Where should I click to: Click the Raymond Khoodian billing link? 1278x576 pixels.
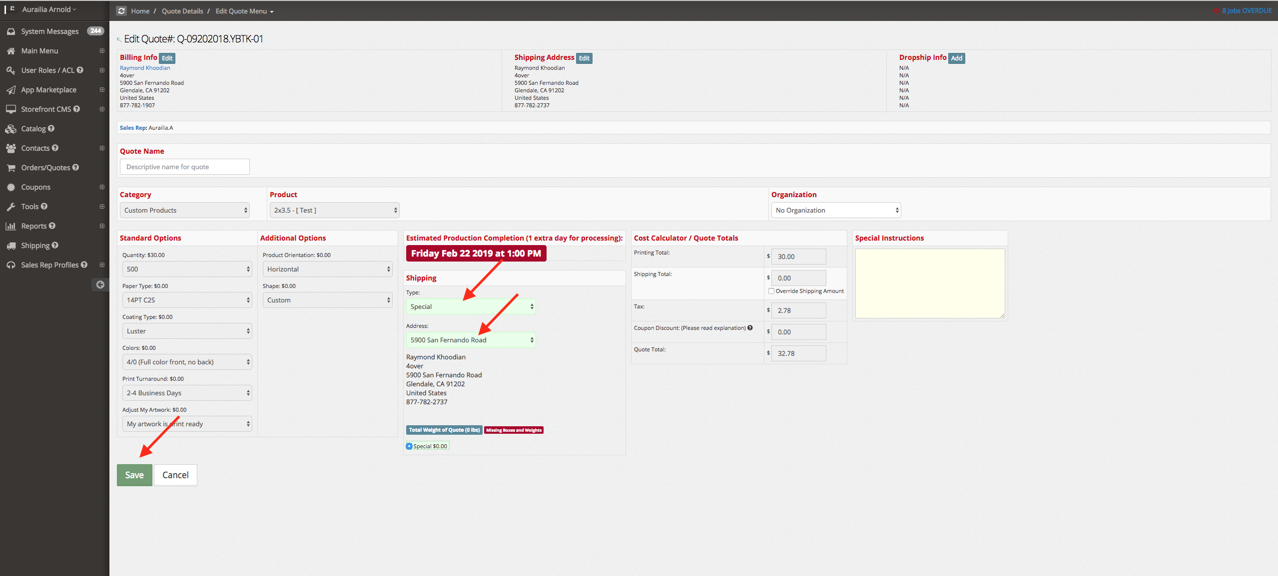click(x=145, y=68)
